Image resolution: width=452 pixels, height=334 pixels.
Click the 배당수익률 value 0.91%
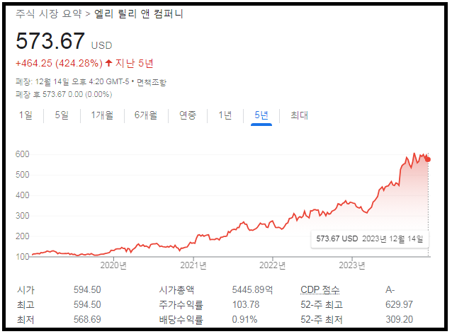click(x=244, y=319)
